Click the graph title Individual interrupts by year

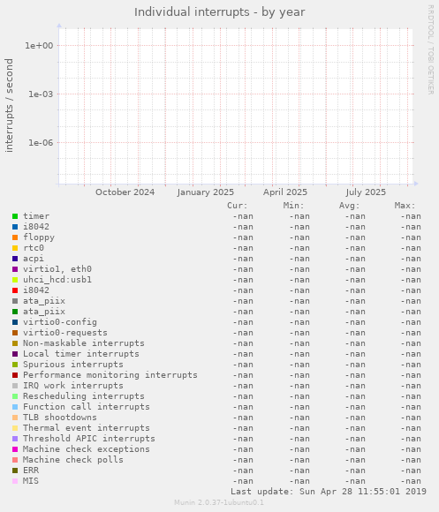219,12
